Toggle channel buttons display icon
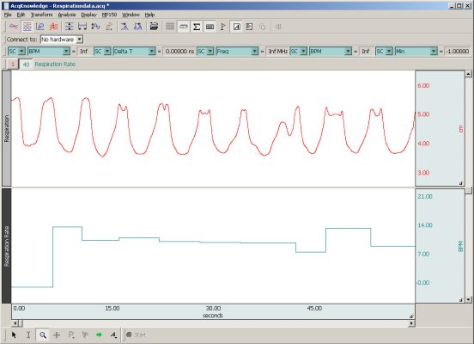Image resolution: width=474 pixels, height=344 pixels. click(183, 27)
